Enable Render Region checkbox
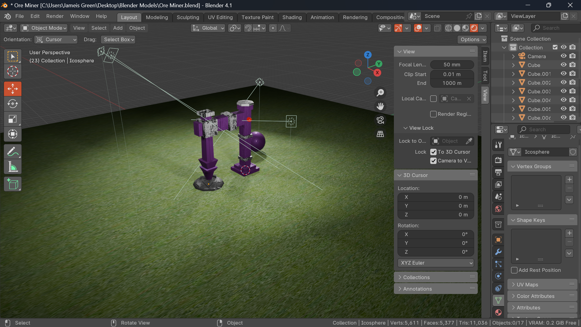Screen dimensions: 581x327 (433, 114)
